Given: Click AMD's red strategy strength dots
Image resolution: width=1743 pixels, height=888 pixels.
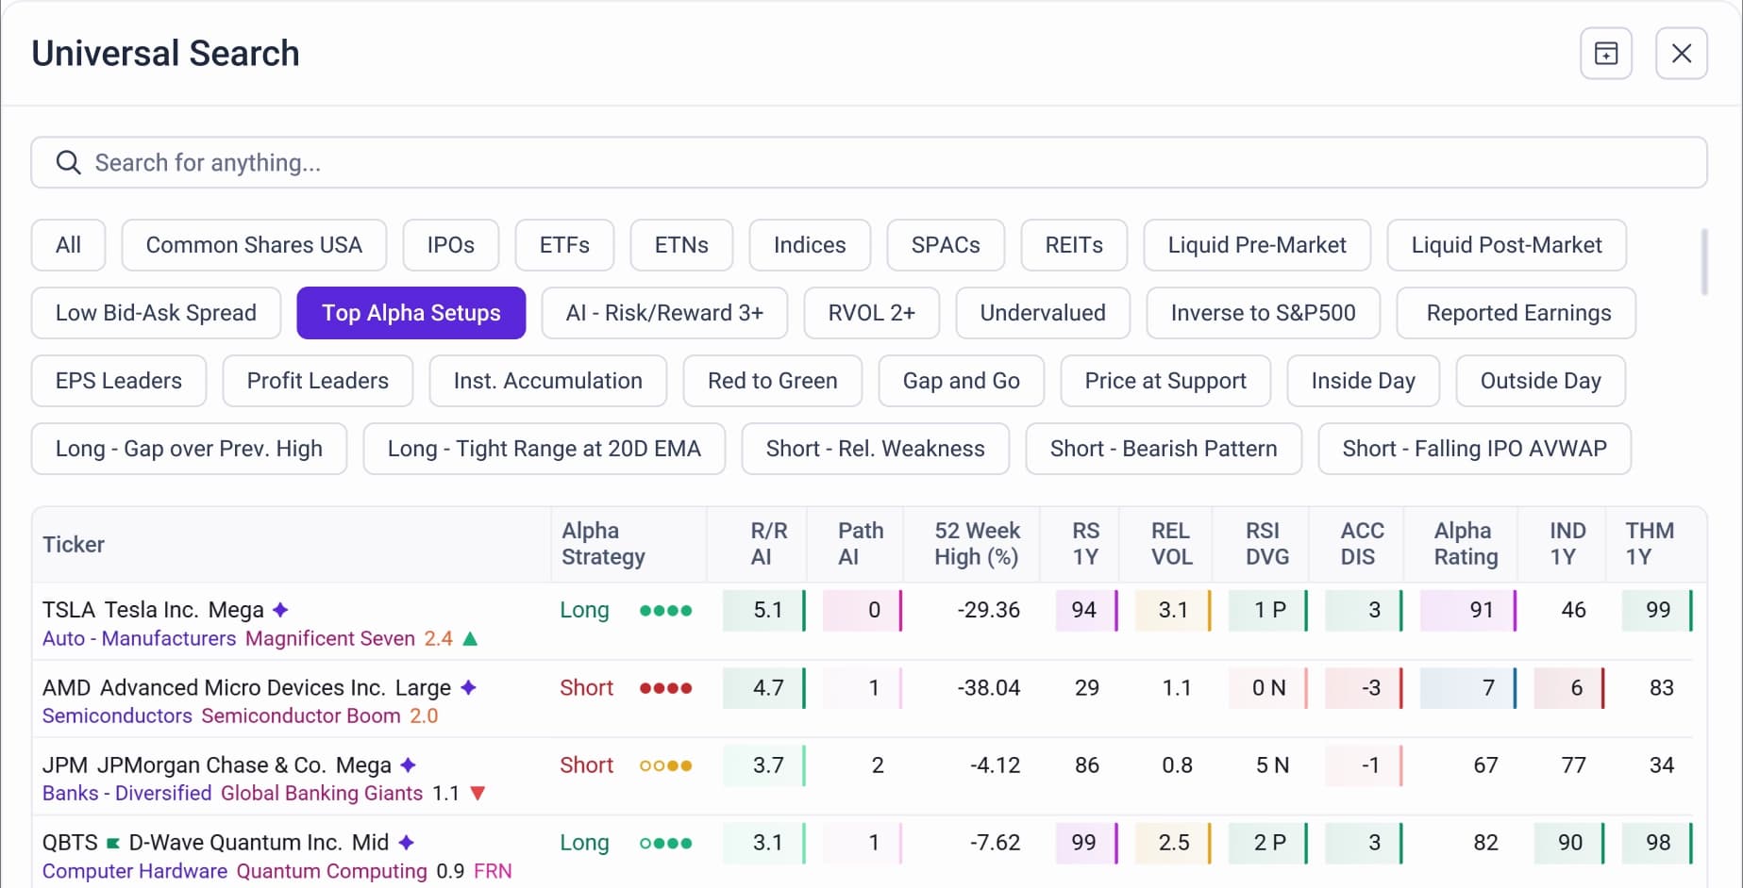Looking at the screenshot, I should [x=664, y=688].
